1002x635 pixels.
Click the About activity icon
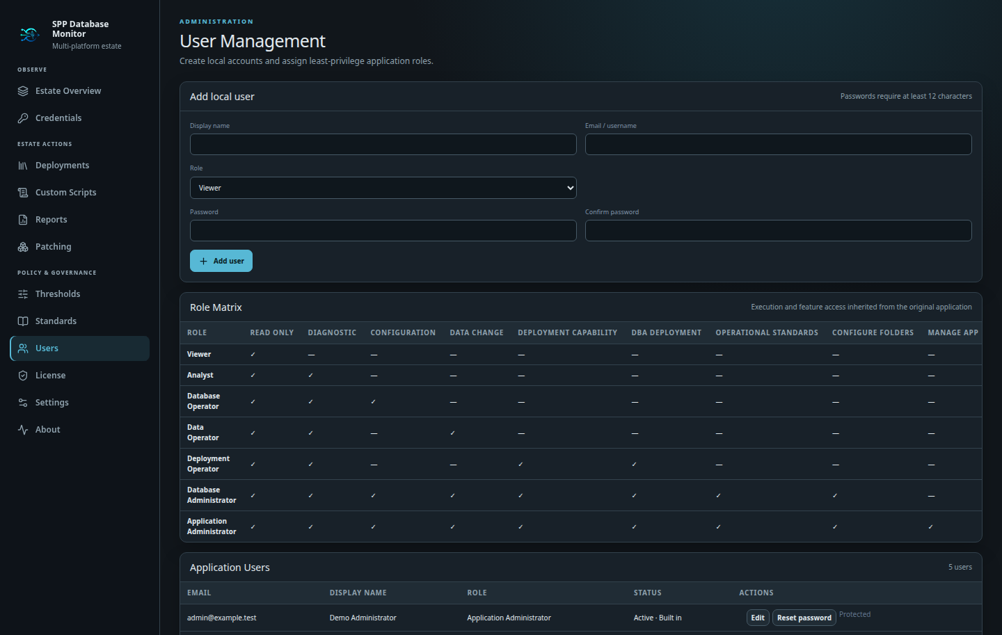click(23, 430)
